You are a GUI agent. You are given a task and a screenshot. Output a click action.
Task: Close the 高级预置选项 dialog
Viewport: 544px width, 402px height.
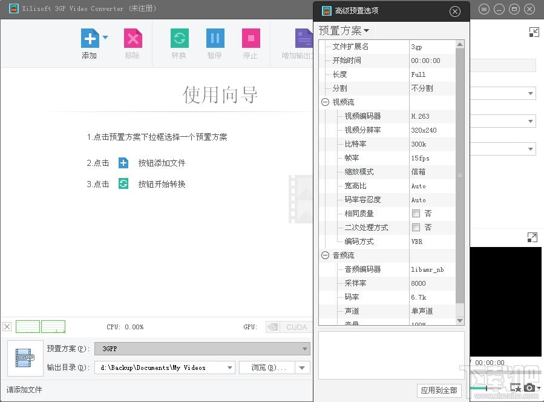(x=455, y=12)
